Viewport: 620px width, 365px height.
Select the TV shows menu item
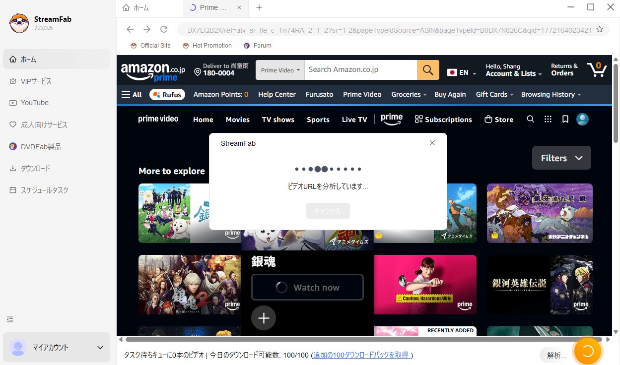tap(278, 119)
